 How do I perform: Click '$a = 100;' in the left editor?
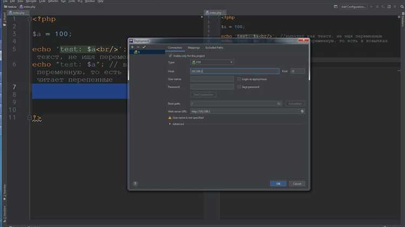(52, 34)
